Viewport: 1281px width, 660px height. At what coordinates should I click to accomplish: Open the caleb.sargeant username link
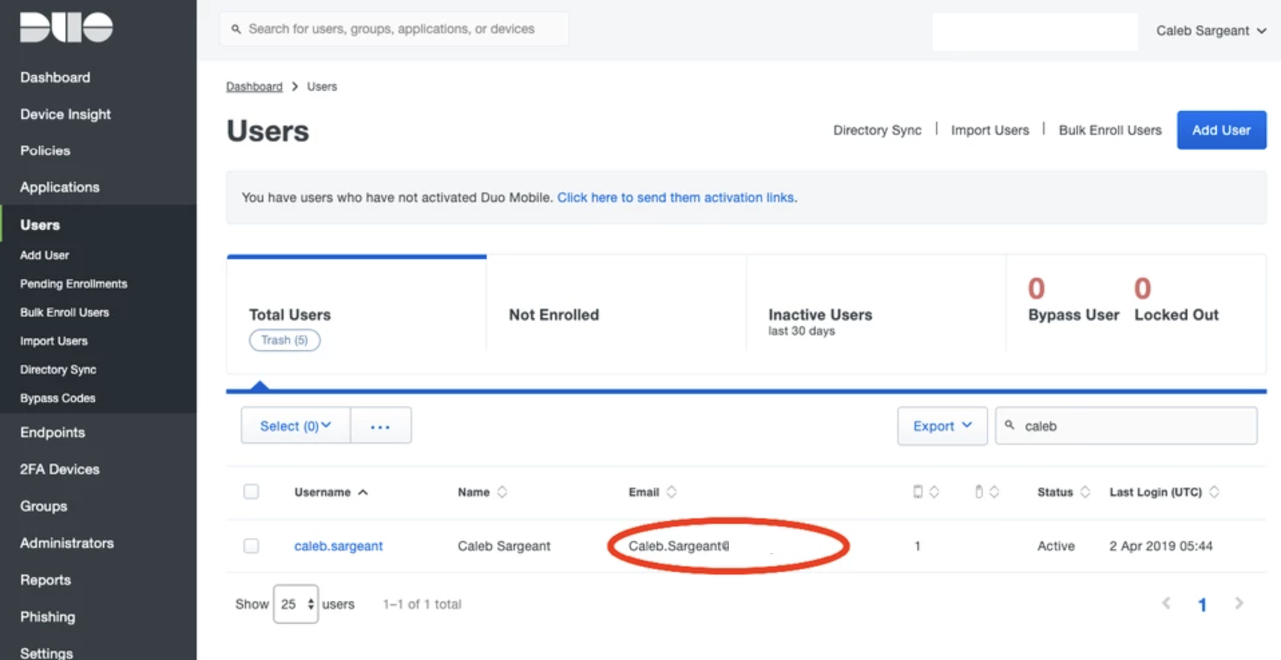click(x=338, y=546)
